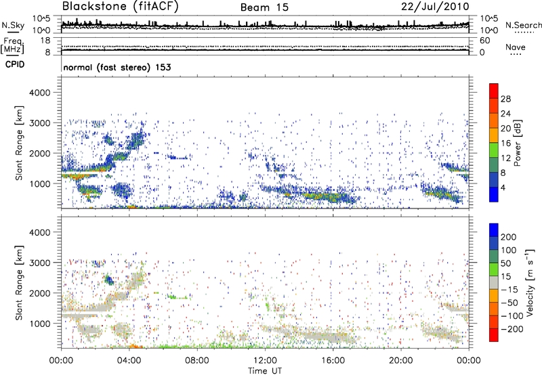The height and width of the screenshot is (375, 542).
Task: Pick the red bottom segment of velocity colorbar
Action: point(494,335)
